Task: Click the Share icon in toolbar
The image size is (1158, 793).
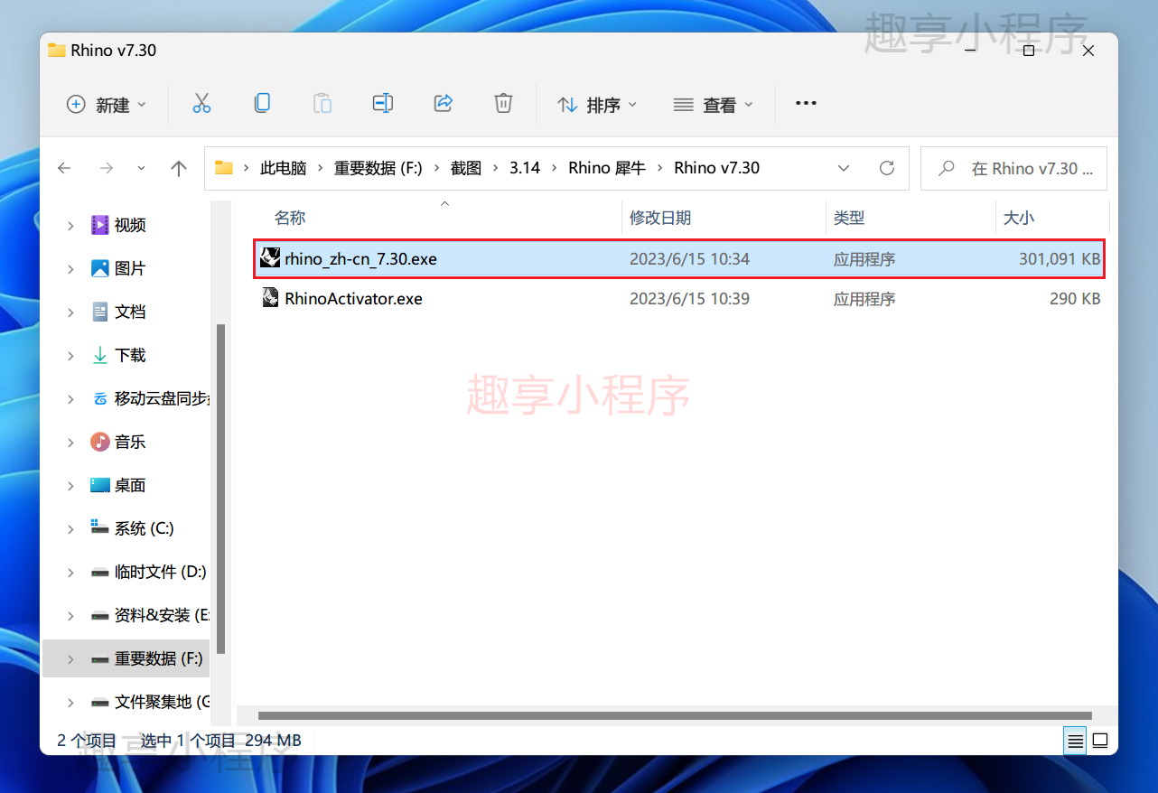Action: point(444,104)
